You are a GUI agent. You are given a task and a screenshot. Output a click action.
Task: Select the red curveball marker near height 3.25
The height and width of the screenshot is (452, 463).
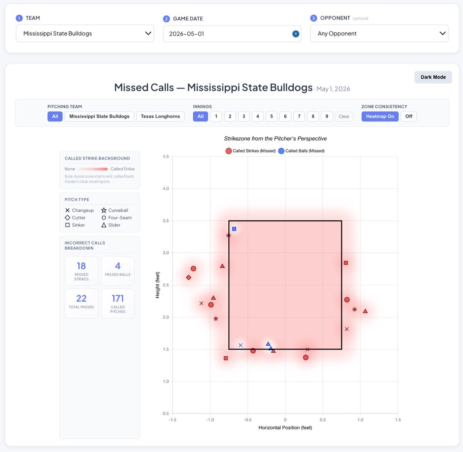click(228, 235)
